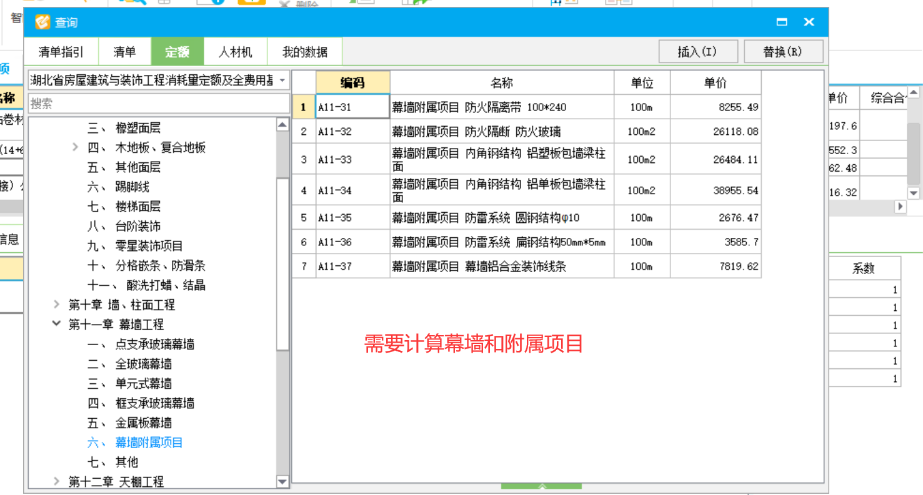Image resolution: width=923 pixels, height=495 pixels.
Task: Click the price cell 8255.49
Action: click(716, 107)
